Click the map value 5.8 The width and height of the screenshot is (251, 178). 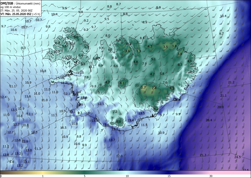(x=162, y=74)
